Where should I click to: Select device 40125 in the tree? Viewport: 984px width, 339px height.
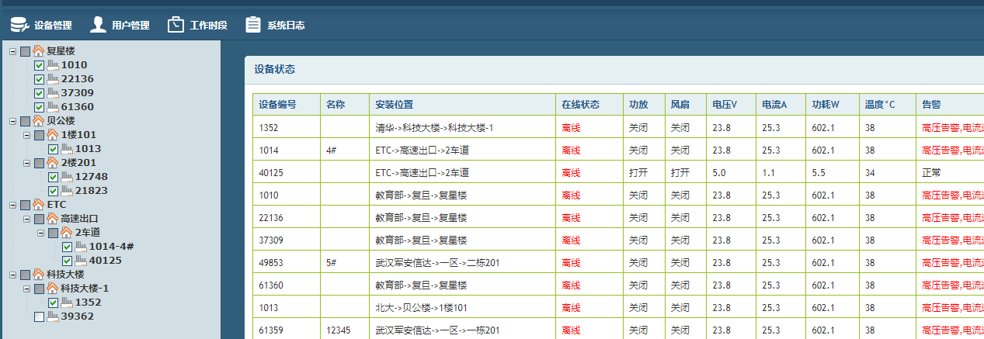tap(105, 261)
